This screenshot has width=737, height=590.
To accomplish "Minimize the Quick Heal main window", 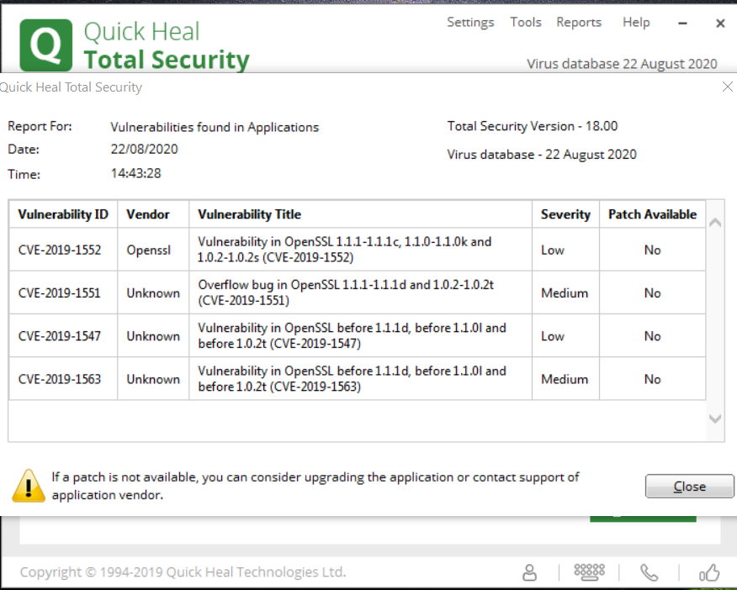I will [x=683, y=23].
